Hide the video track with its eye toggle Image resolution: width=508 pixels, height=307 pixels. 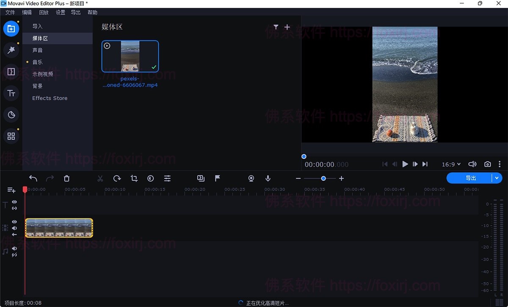[x=14, y=221]
